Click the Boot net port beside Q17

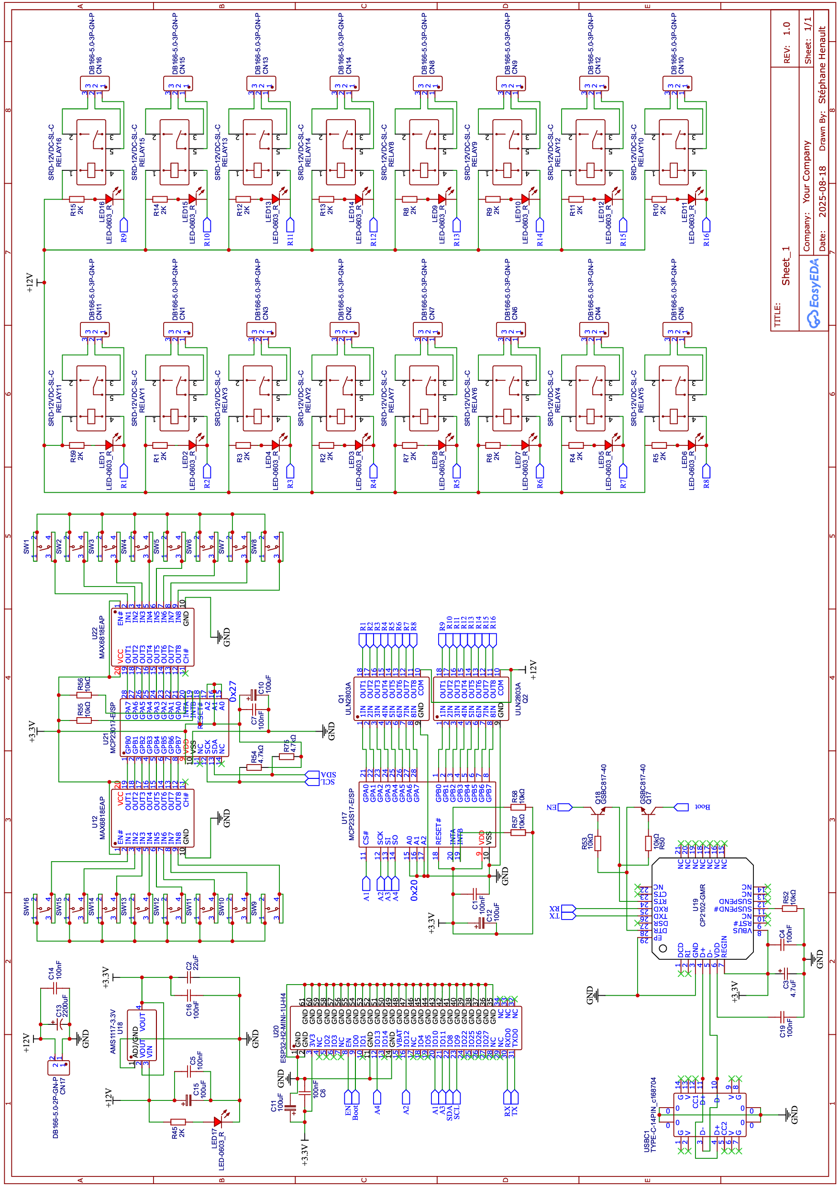coord(681,807)
